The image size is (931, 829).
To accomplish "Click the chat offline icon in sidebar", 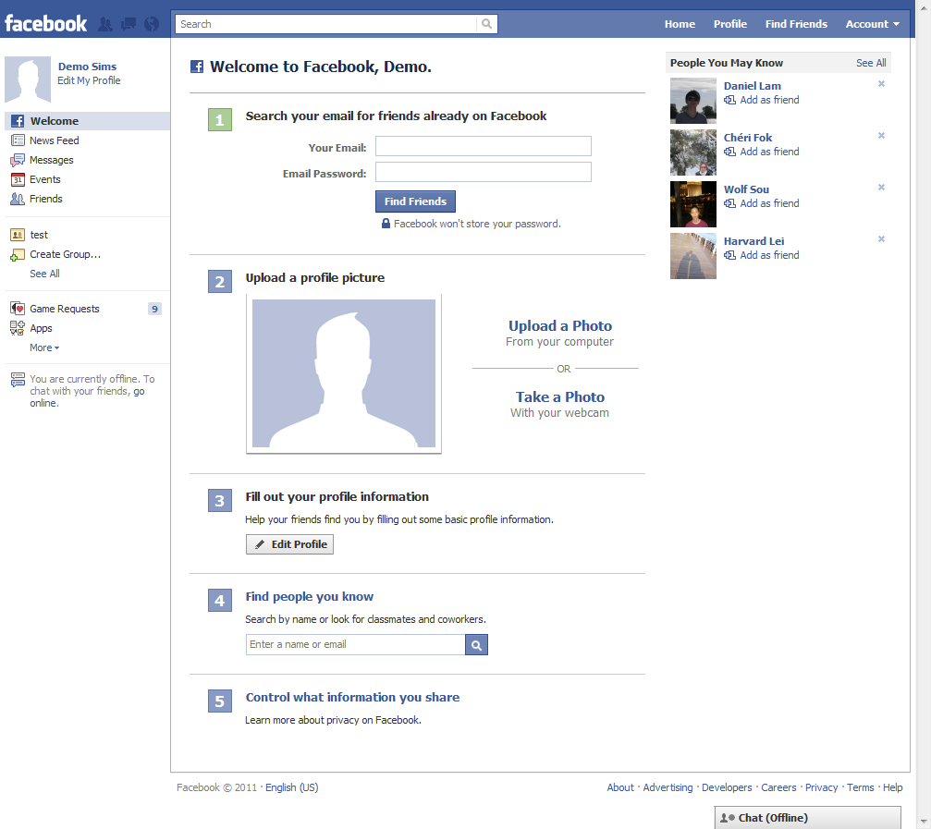I will [x=18, y=380].
